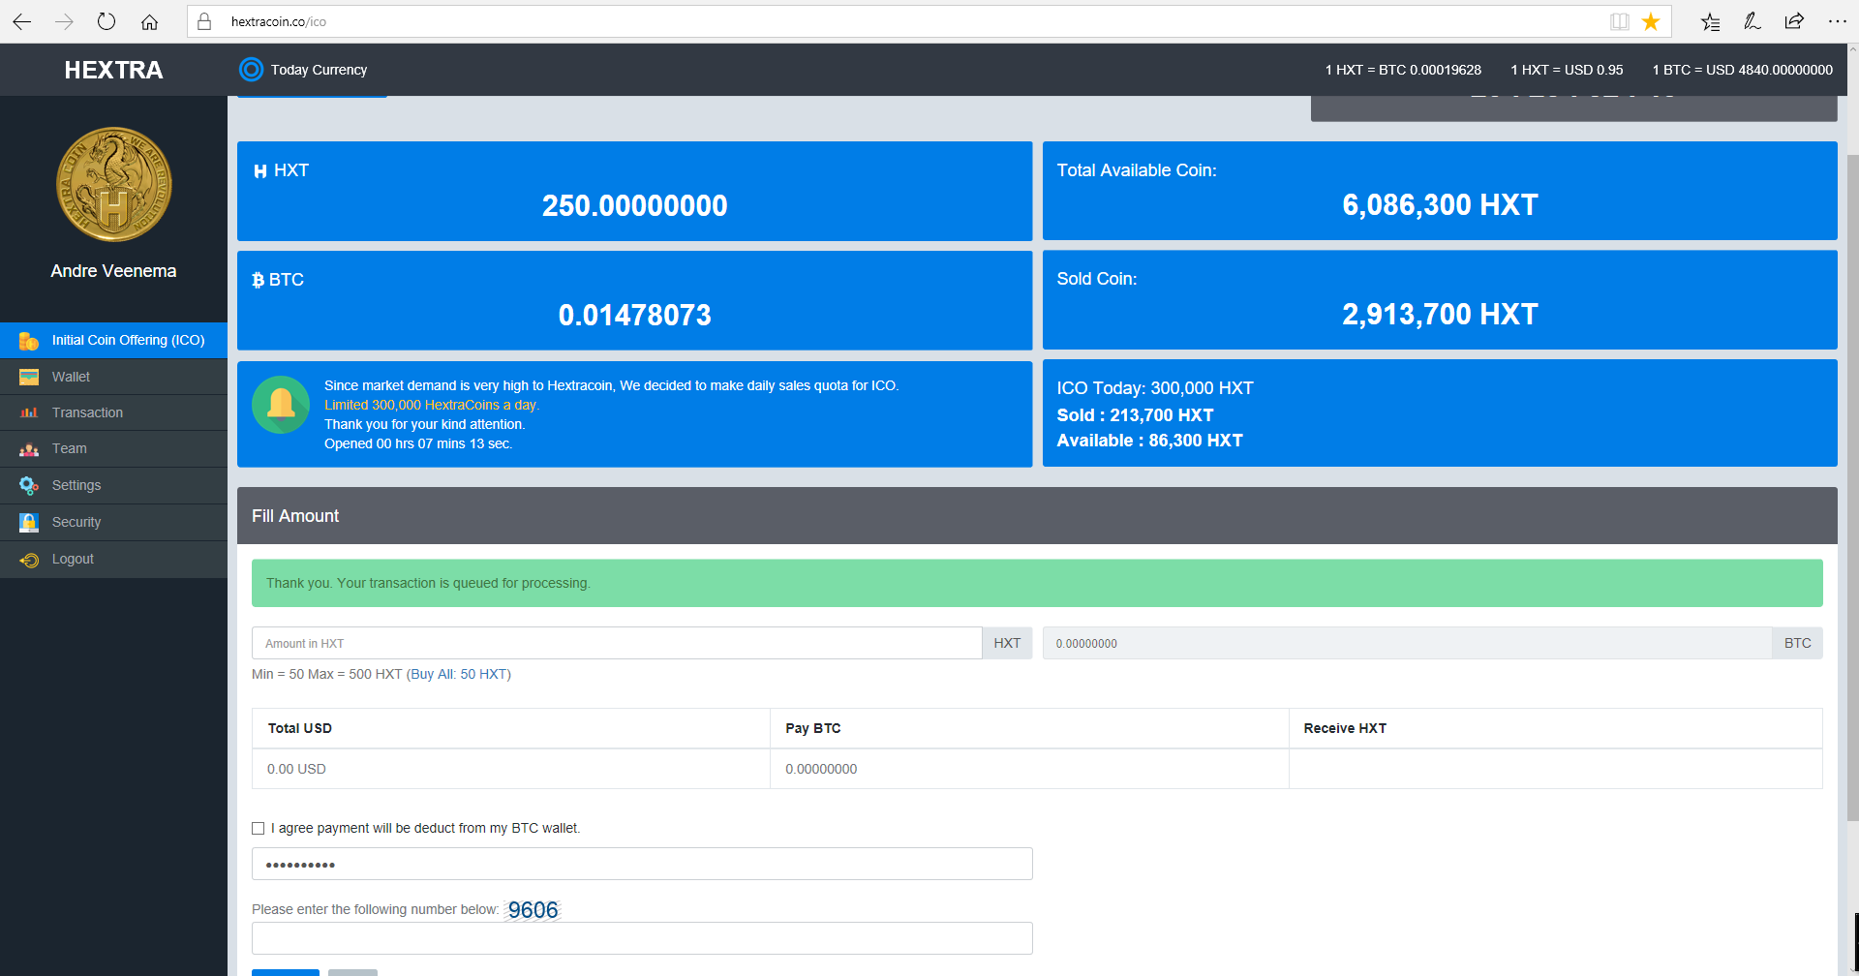Viewport: 1859px width, 976px height.
Task: Open Reading view book icon
Action: click(1619, 21)
